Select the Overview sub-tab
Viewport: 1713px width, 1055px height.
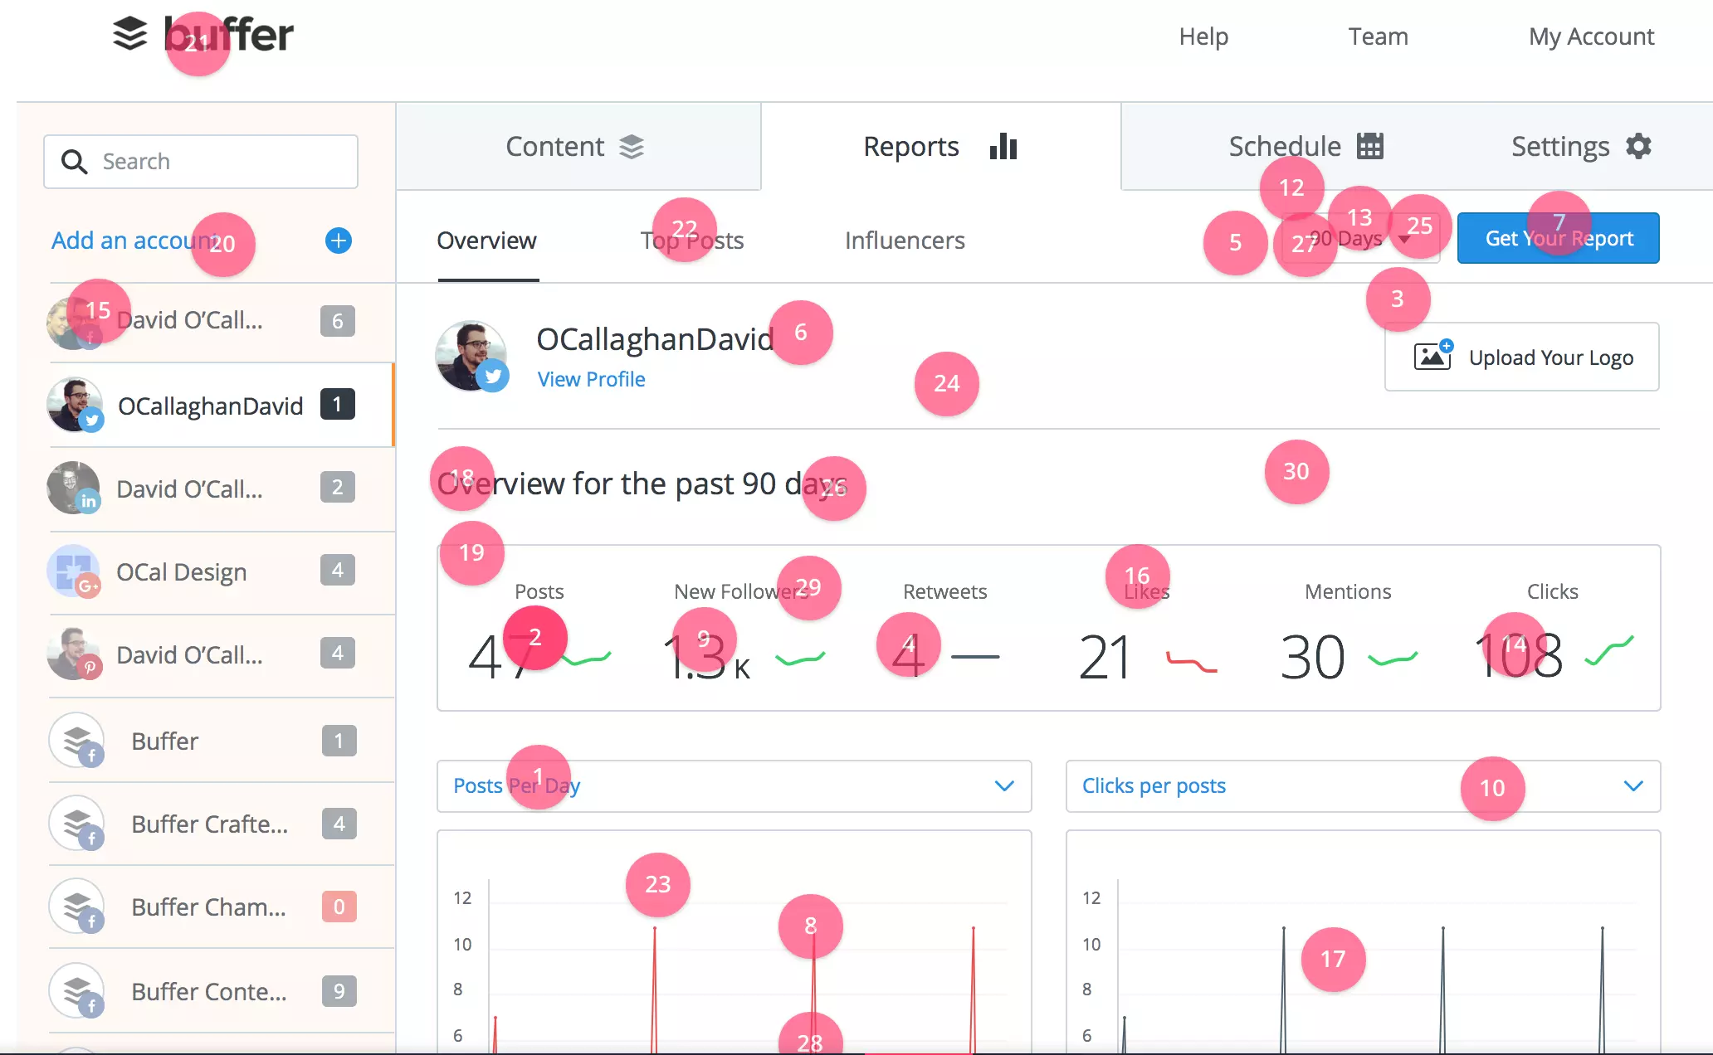pos(487,241)
